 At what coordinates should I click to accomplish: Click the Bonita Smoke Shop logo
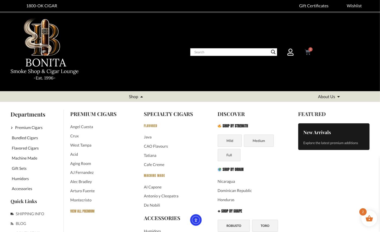pyautogui.click(x=45, y=49)
